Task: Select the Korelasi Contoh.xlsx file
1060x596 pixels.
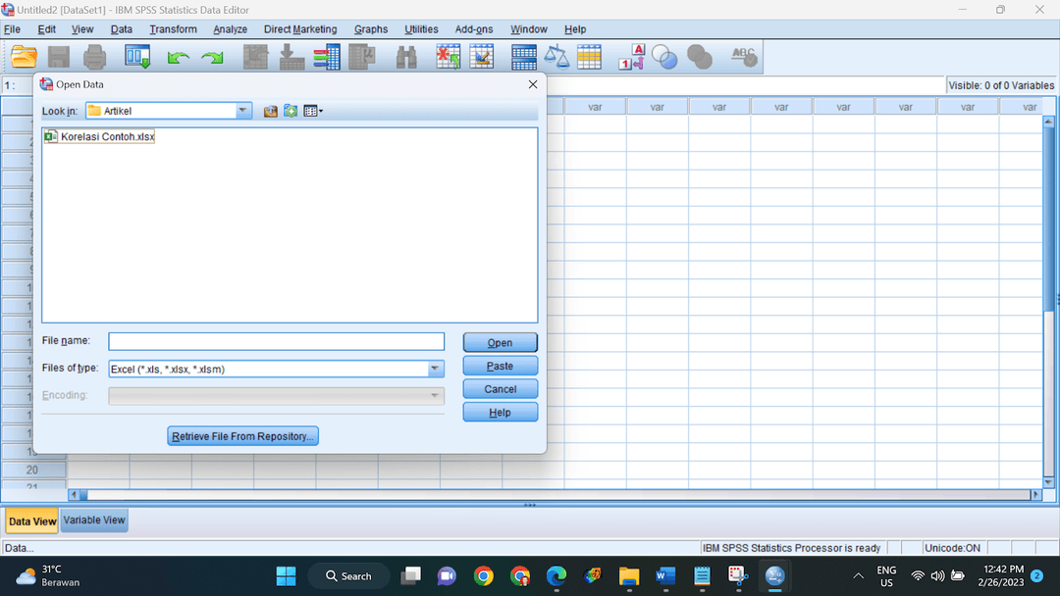Action: point(100,136)
